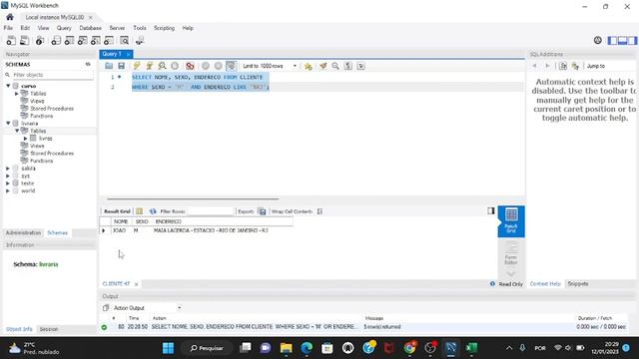Image resolution: width=639 pixels, height=359 pixels.
Task: Toggle the bottom output panel
Action: click(x=622, y=40)
